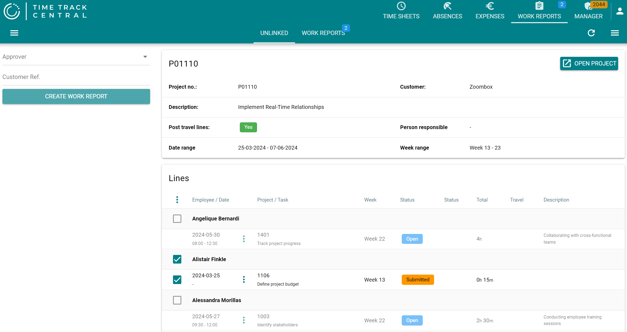Switch to the Unlinked tab
This screenshot has width=627, height=332.
click(274, 33)
